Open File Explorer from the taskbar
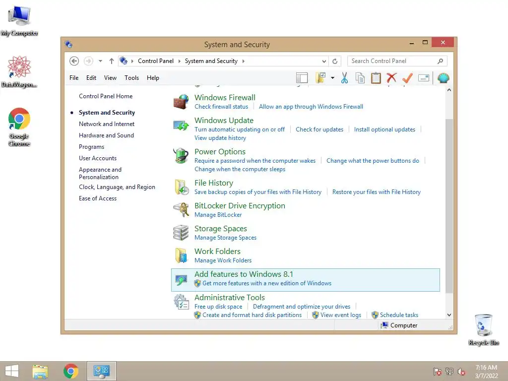The width and height of the screenshot is (508, 381). pos(40,371)
